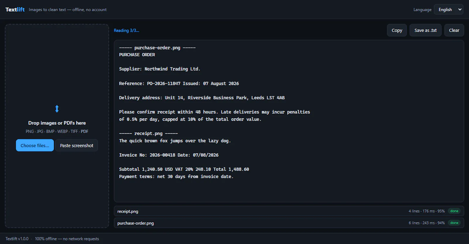Open the Language dropdown set to English

point(448,10)
